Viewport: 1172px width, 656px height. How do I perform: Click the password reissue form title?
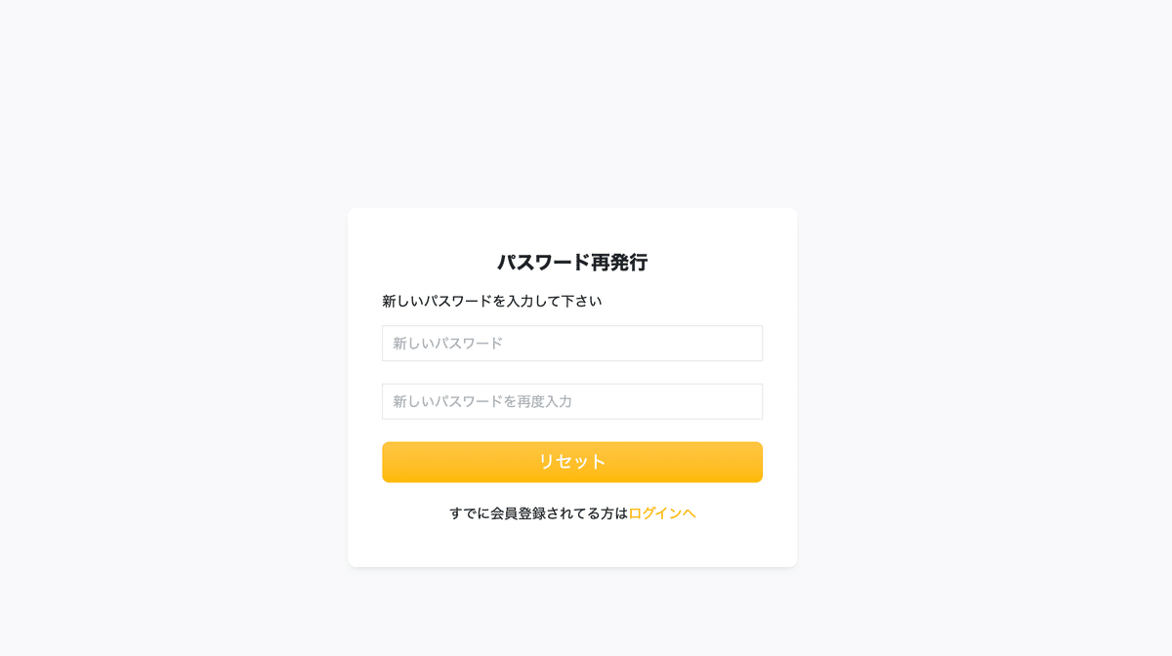[x=572, y=262]
